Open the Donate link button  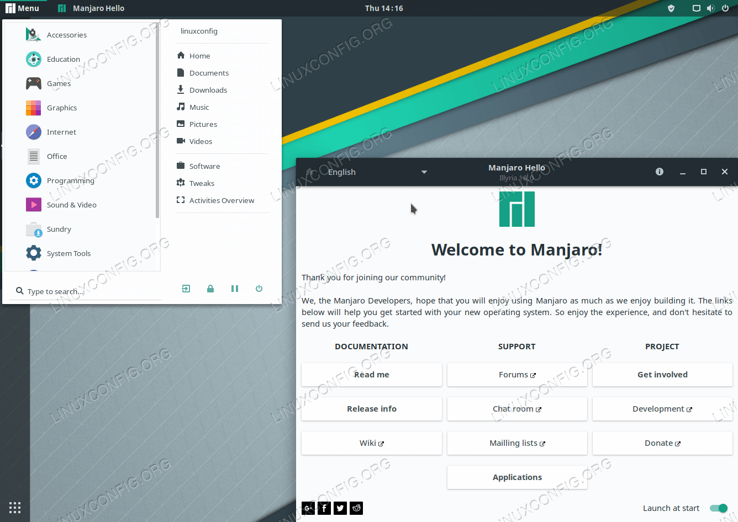point(662,443)
